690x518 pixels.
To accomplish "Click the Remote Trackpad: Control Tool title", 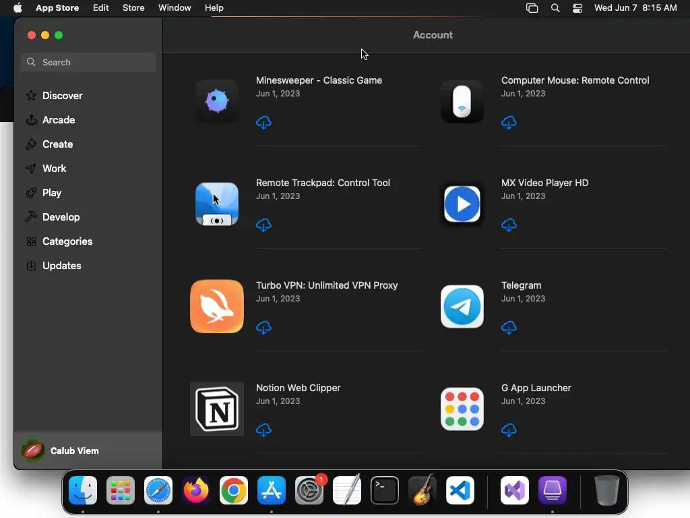I will 323,183.
